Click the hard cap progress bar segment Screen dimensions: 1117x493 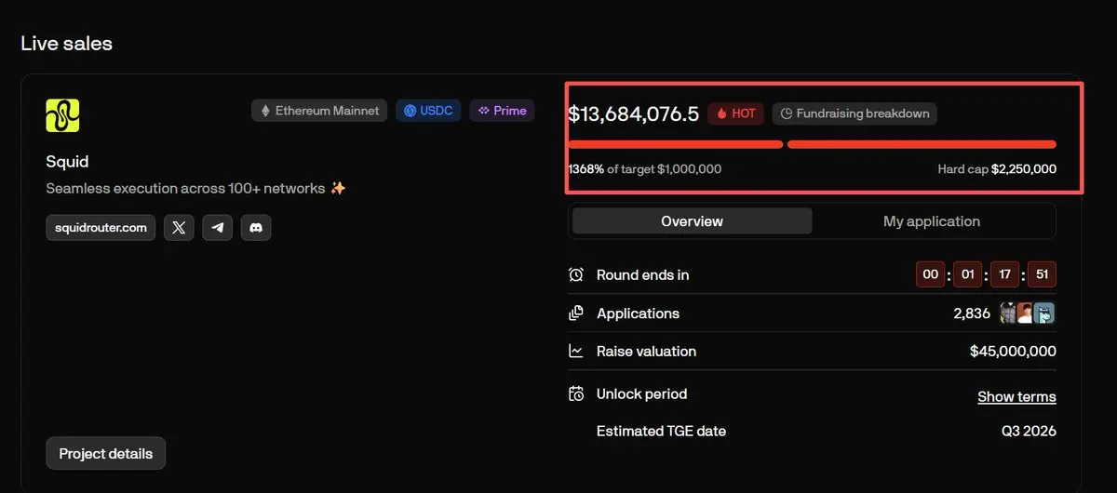pos(922,144)
